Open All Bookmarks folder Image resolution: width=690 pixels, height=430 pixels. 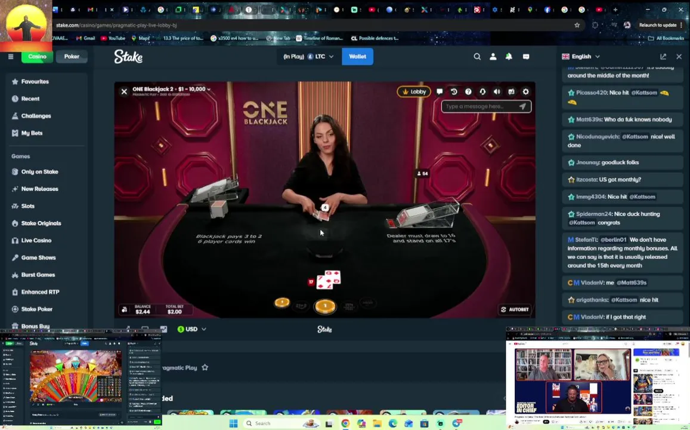tap(666, 38)
